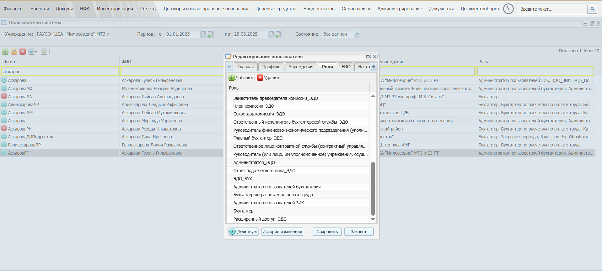
Task: Switch to the ЕИС tab
Action: 346,67
